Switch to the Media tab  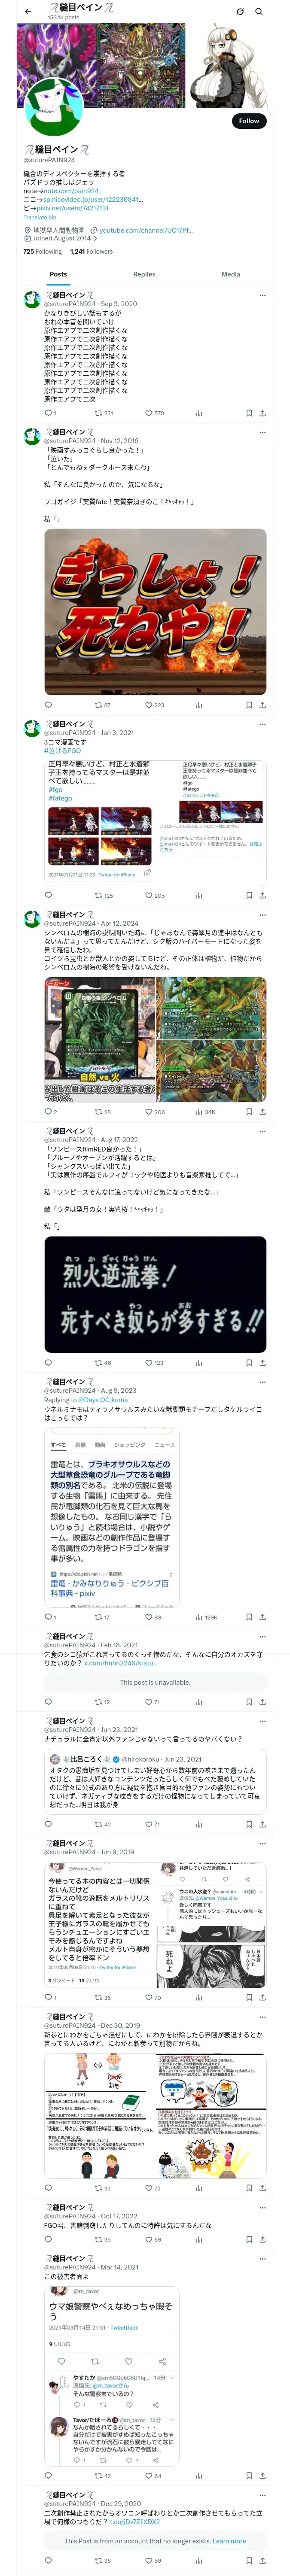(x=231, y=274)
